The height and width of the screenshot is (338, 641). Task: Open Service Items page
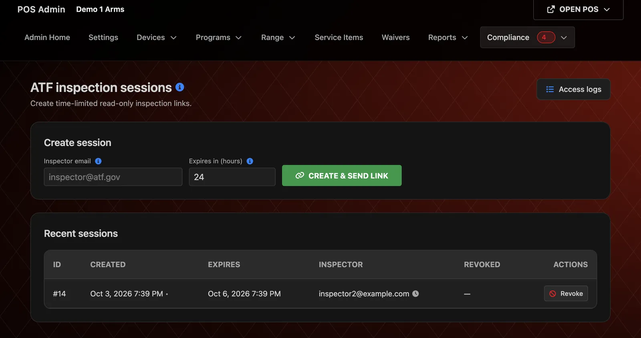tap(339, 37)
